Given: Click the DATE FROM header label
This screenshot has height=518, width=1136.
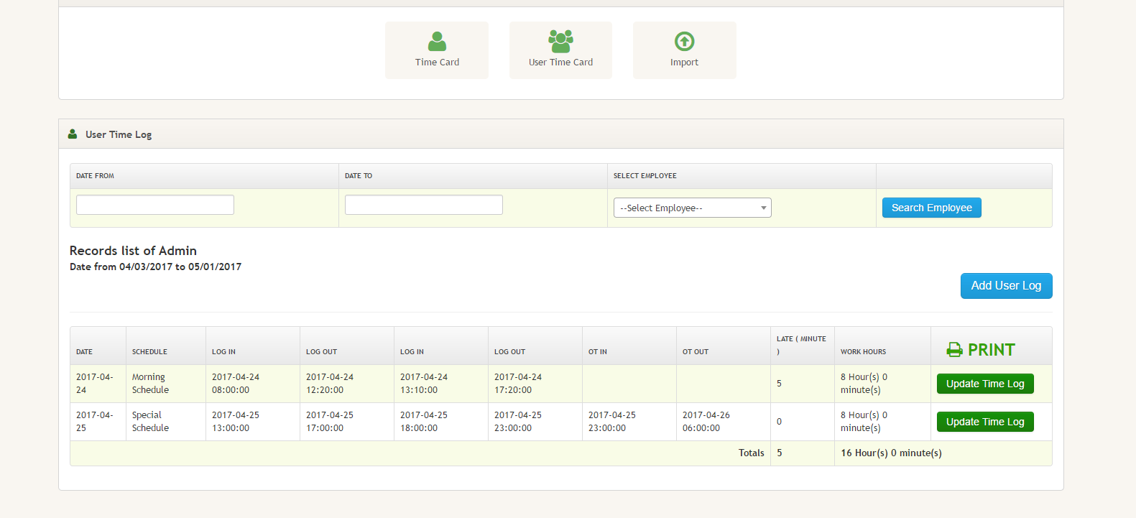Looking at the screenshot, I should coord(95,176).
